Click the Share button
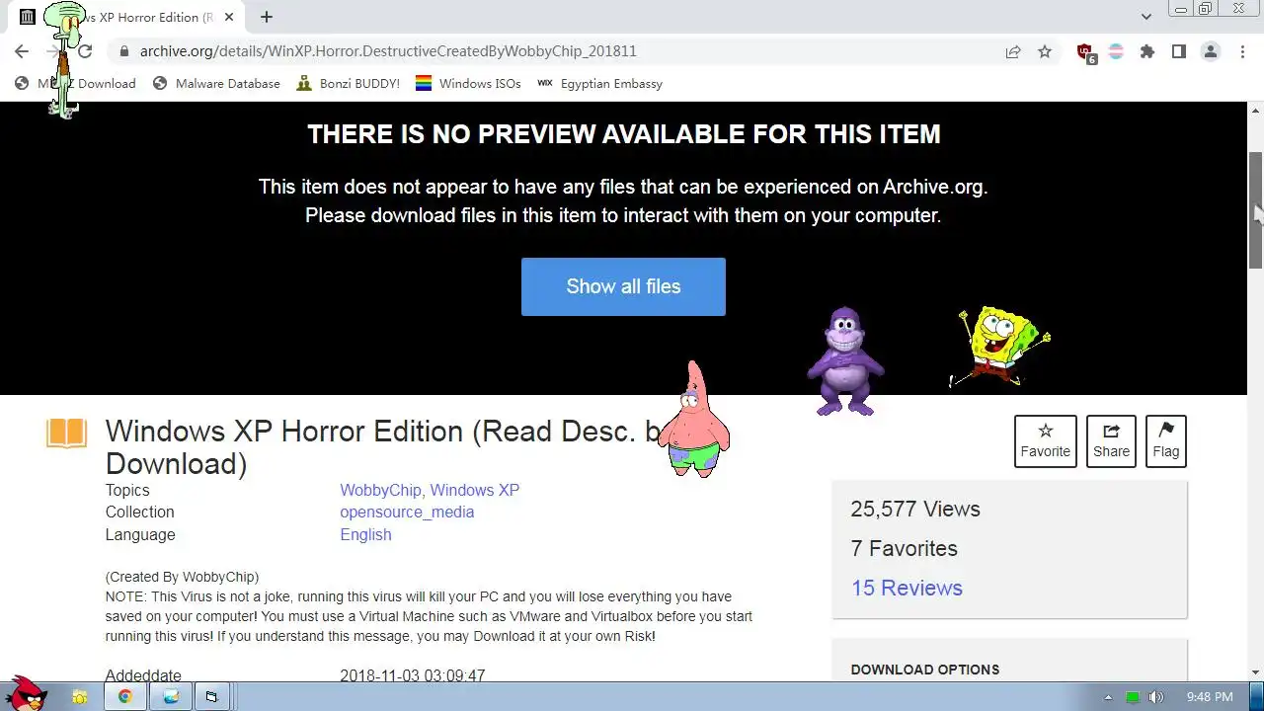The width and height of the screenshot is (1264, 711). [x=1111, y=441]
